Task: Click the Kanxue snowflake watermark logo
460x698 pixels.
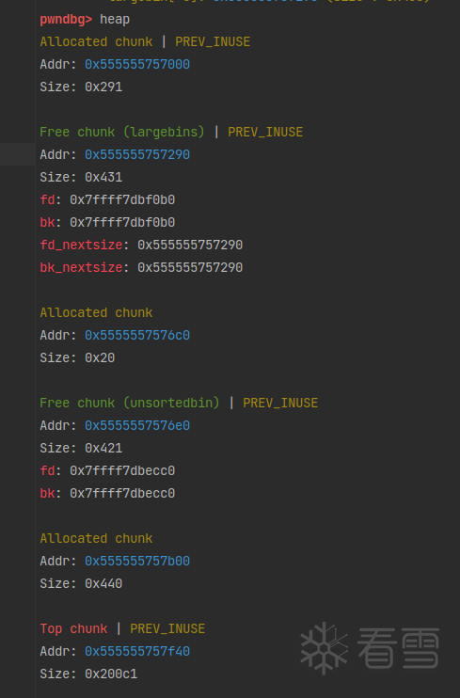Action: point(324,648)
